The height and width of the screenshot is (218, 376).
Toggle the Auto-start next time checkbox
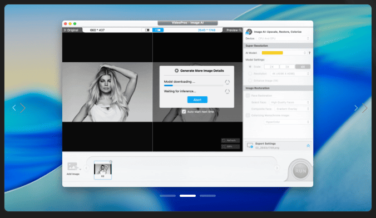click(x=184, y=112)
